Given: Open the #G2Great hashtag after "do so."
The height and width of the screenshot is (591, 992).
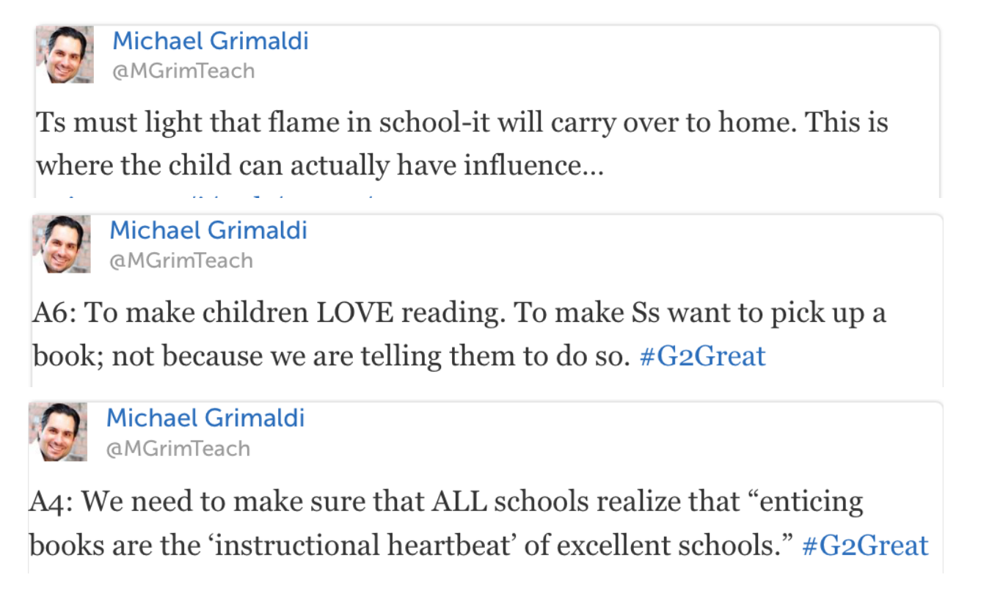Looking at the screenshot, I should point(703,356).
